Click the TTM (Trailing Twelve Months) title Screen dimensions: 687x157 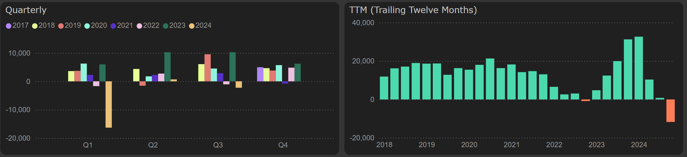coord(413,10)
